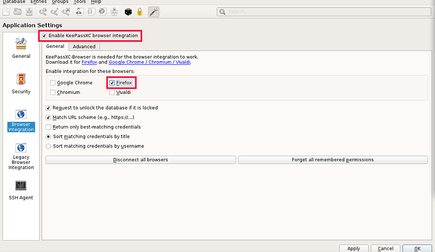435x252 pixels.
Task: Enable Return only best-matching credentials
Action: [49, 127]
